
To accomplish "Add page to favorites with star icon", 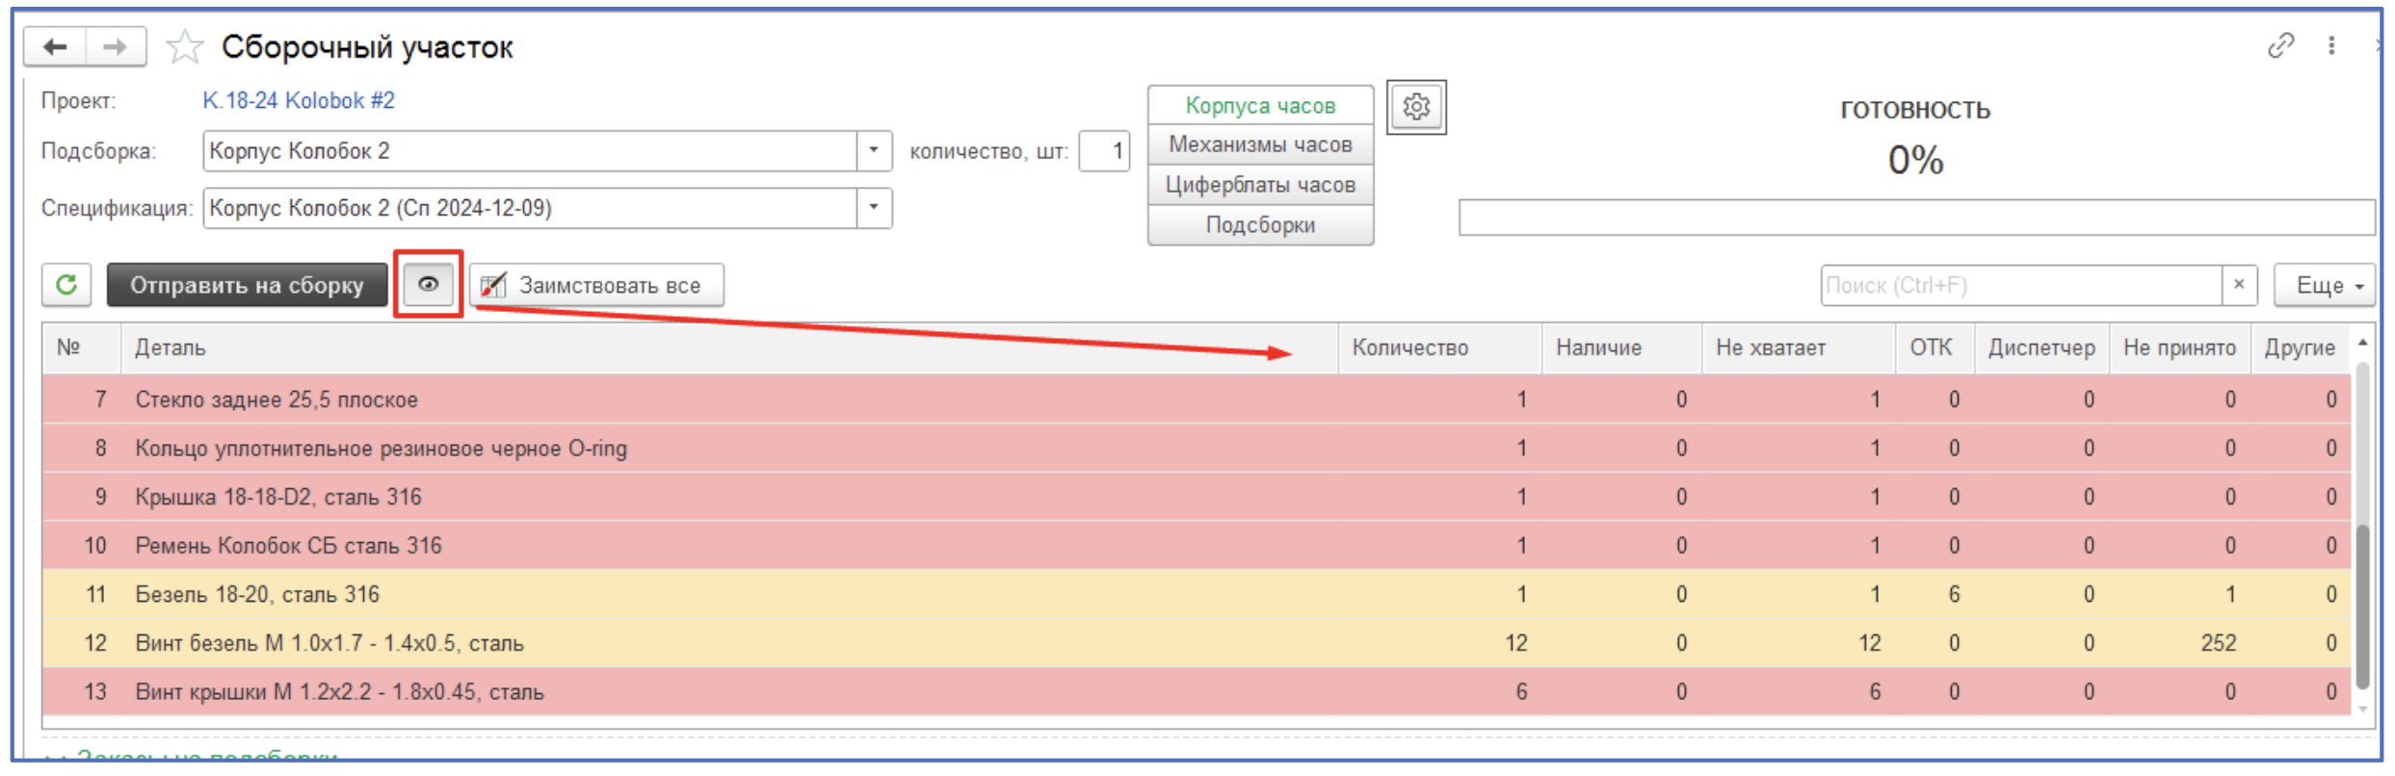I will coord(184,47).
